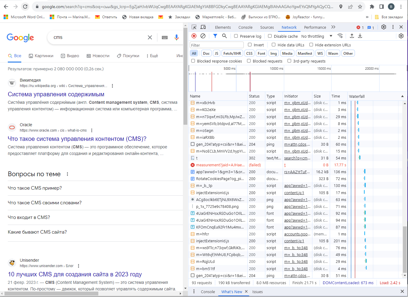Screen dimensions: 408x297
Task: Start voice search microphone icon
Action: 177,37
